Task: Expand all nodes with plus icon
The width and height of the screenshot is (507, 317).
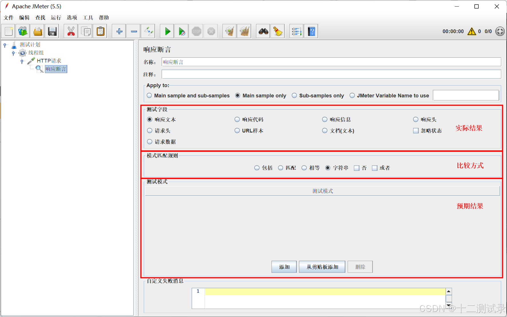Action: pyautogui.click(x=119, y=31)
